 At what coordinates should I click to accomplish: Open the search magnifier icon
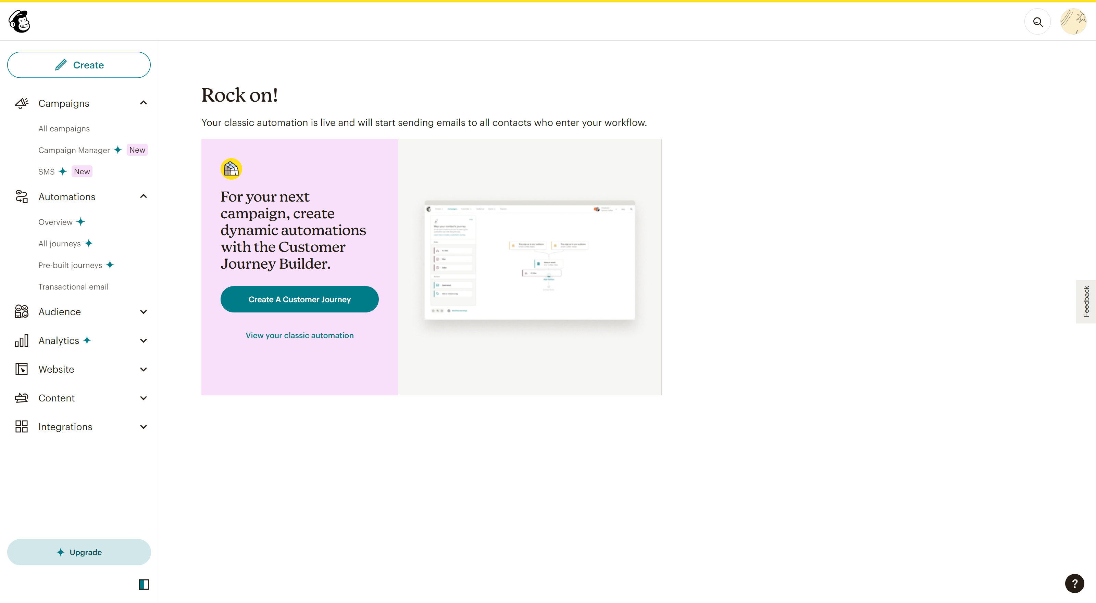tap(1038, 22)
